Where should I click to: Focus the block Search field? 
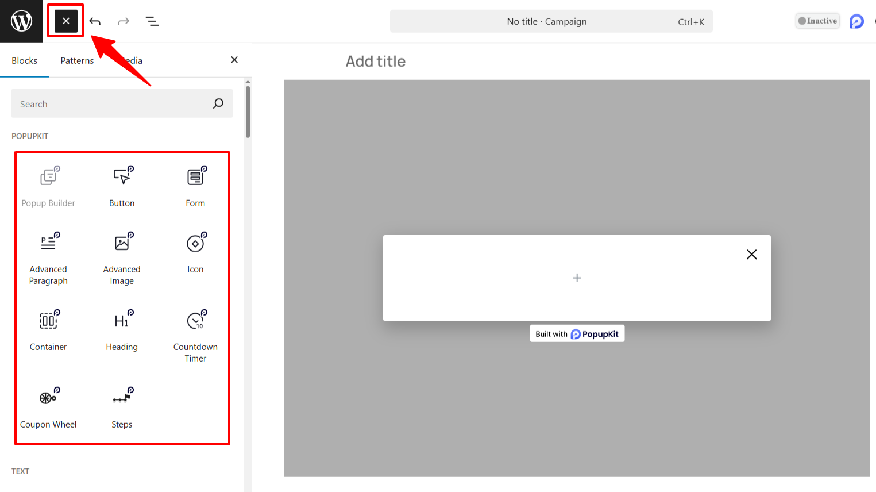[x=122, y=103]
